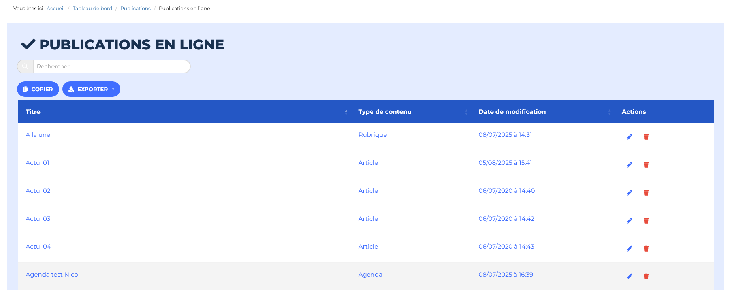This screenshot has width=732, height=290.
Task: Open the Actu_01 publication title link
Action: click(37, 163)
